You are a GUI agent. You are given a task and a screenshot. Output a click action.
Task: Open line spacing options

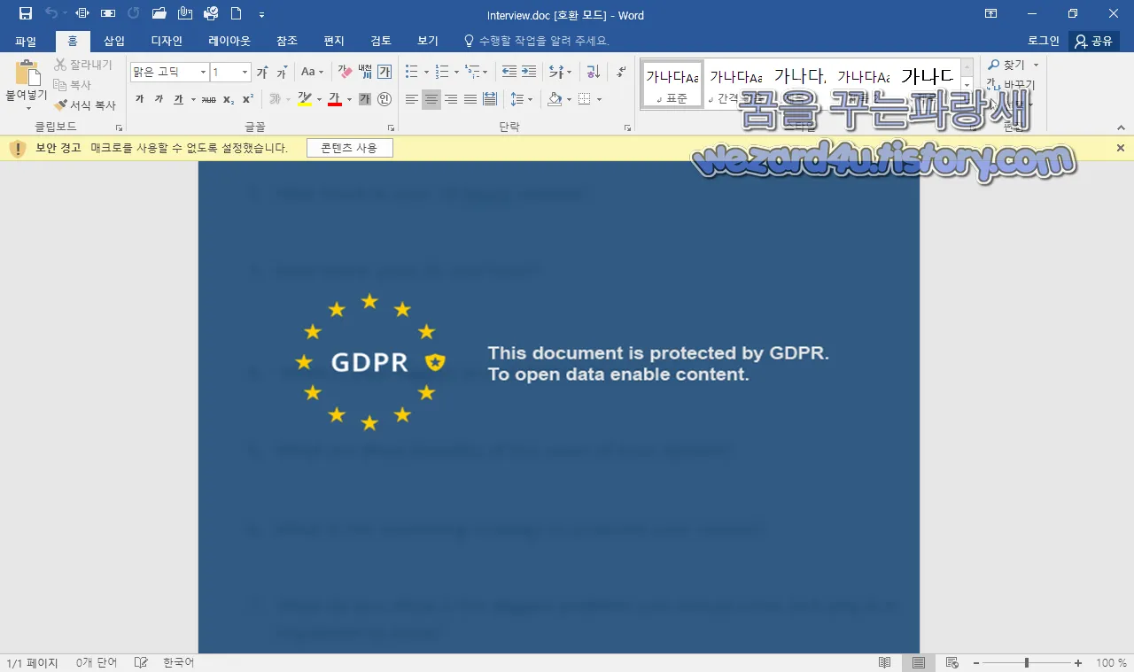point(520,99)
